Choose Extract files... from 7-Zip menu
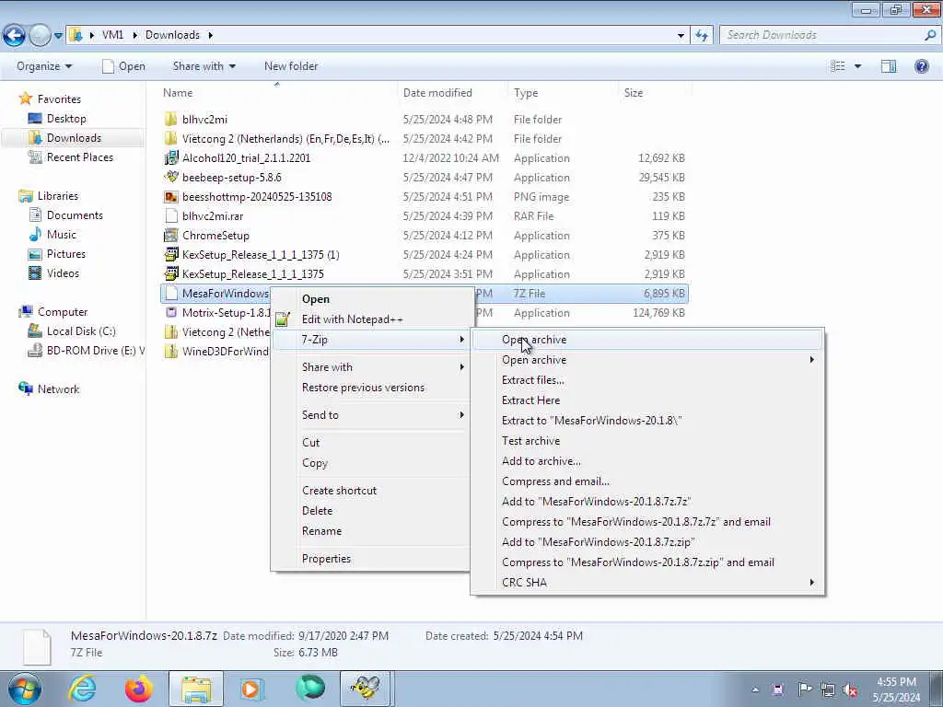The image size is (943, 707). pyautogui.click(x=533, y=380)
